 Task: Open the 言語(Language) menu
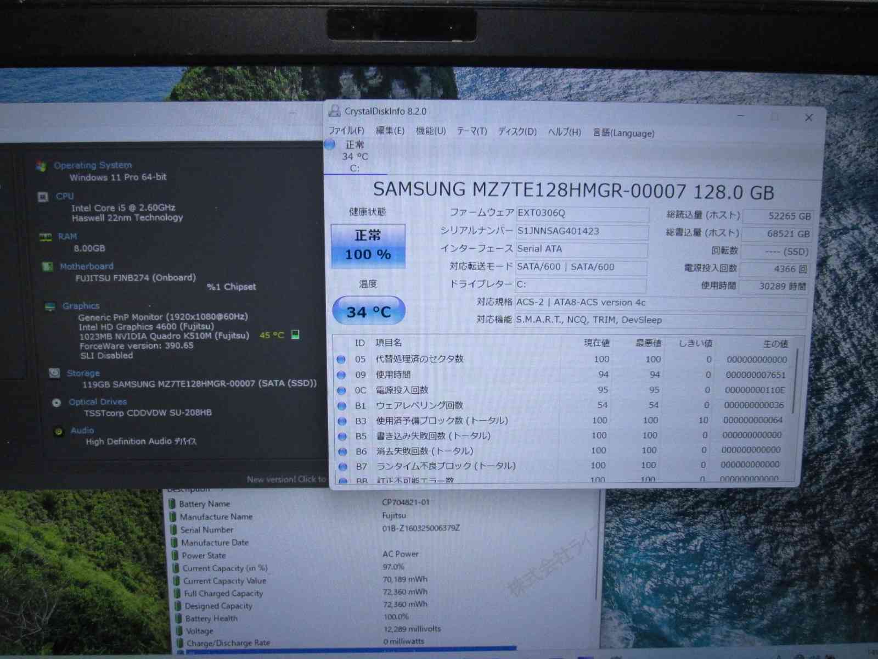[x=623, y=133]
